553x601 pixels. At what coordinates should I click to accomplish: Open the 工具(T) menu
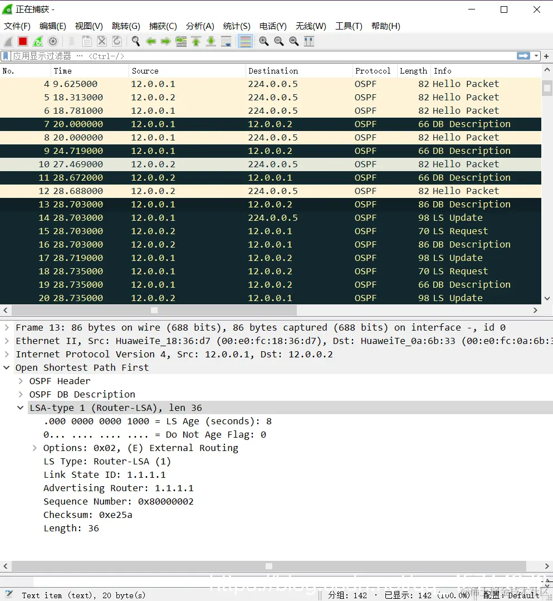349,26
